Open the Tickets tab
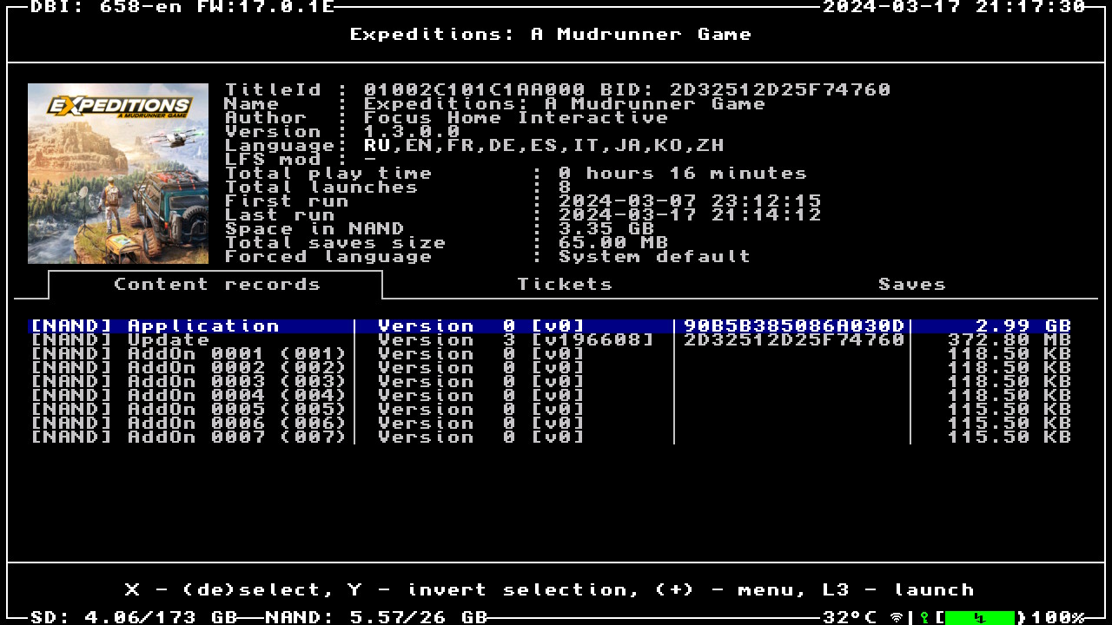The height and width of the screenshot is (625, 1112). point(565,285)
